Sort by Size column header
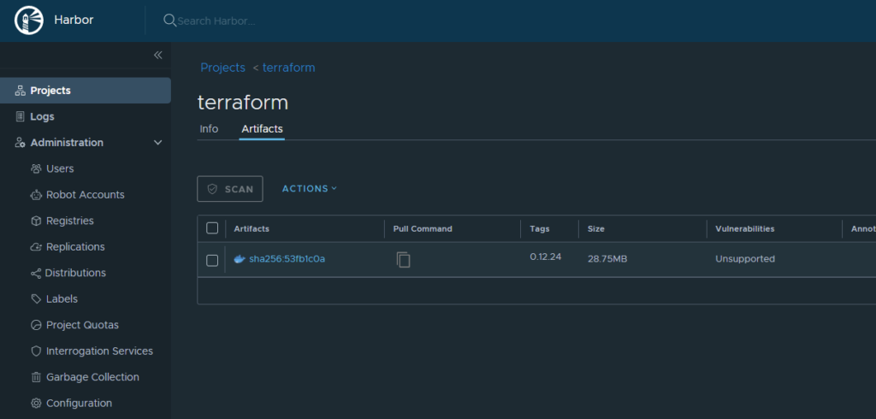876x419 pixels. [x=596, y=229]
